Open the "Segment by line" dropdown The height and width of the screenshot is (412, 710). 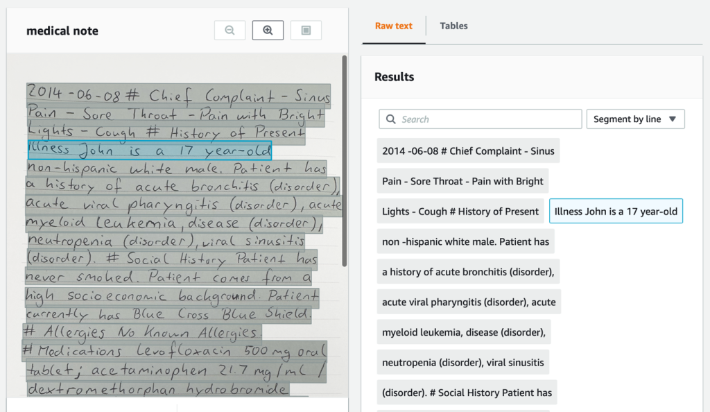(x=635, y=119)
